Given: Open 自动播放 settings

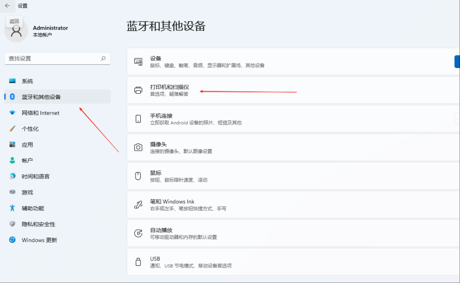Looking at the screenshot, I should pyautogui.click(x=293, y=233).
